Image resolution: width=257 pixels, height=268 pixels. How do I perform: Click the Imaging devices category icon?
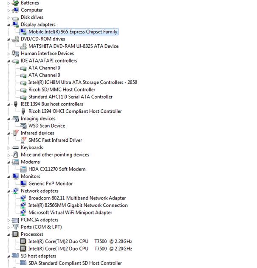click(x=16, y=119)
